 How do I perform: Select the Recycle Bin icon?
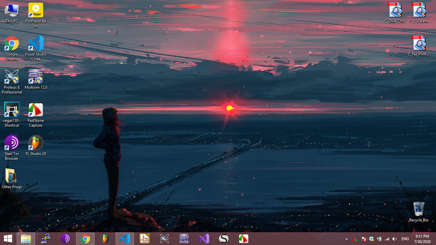coord(419,212)
